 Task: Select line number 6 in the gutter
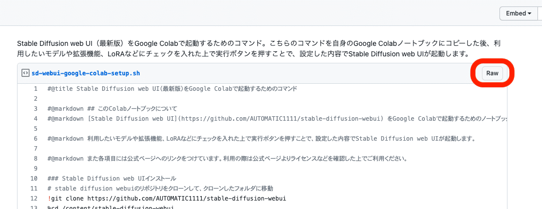click(36, 139)
